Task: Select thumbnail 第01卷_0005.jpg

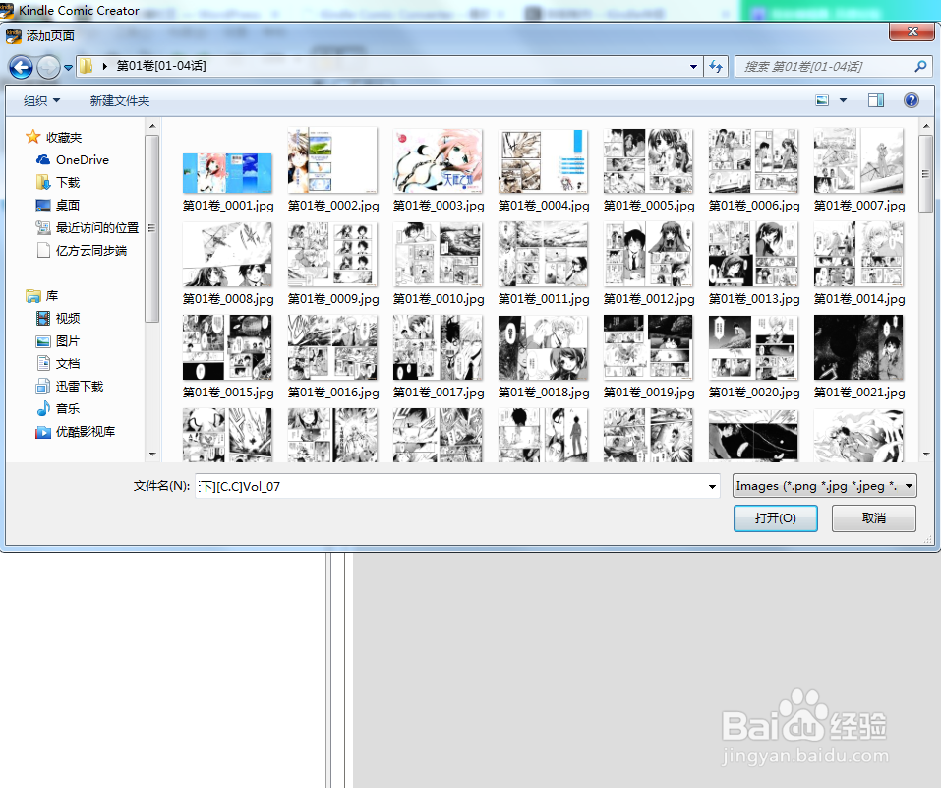Action: (x=648, y=161)
